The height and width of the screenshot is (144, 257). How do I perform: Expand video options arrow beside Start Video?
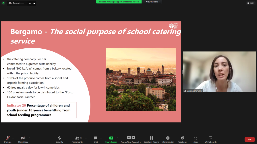[29, 138]
